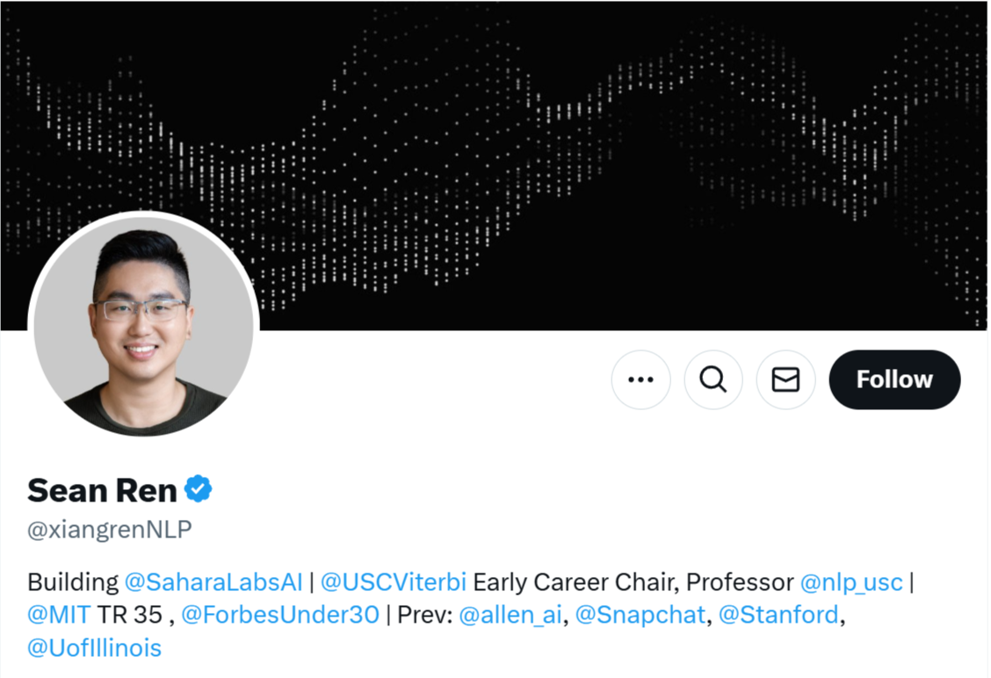Open Sean Ren's profile photo

143,324
